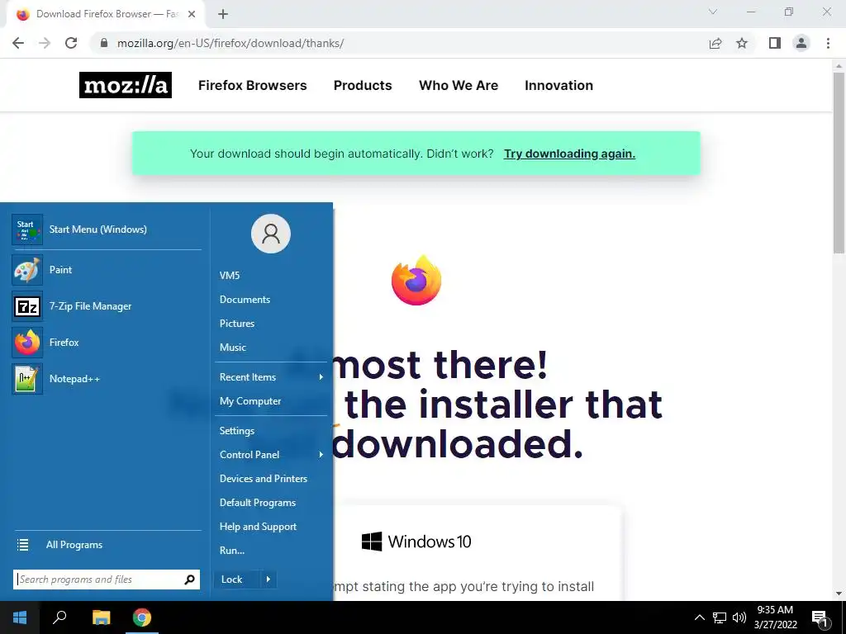Open Default Programs
Viewport: 846px width, 634px height.
click(258, 503)
